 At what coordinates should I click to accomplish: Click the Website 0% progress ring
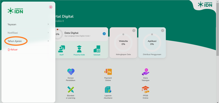(x=123, y=43)
